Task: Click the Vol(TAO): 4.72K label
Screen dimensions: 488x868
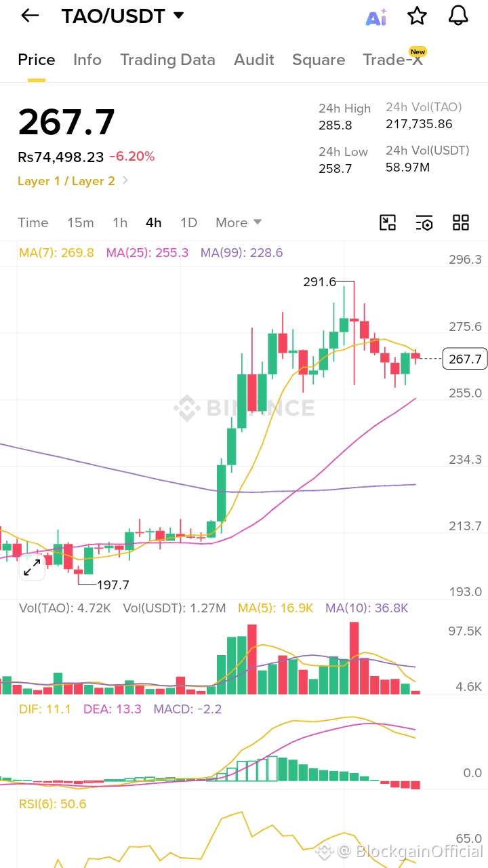Action: pos(65,608)
